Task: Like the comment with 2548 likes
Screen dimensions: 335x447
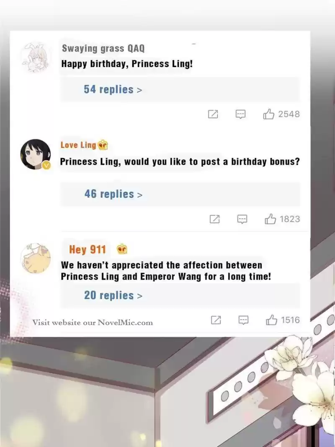Action: pos(268,114)
